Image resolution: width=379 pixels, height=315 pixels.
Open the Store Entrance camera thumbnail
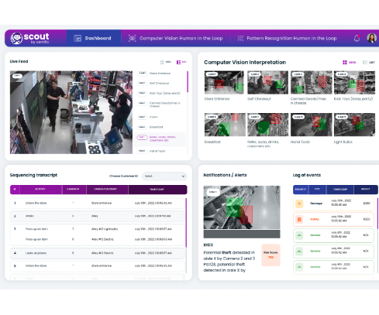point(224,83)
